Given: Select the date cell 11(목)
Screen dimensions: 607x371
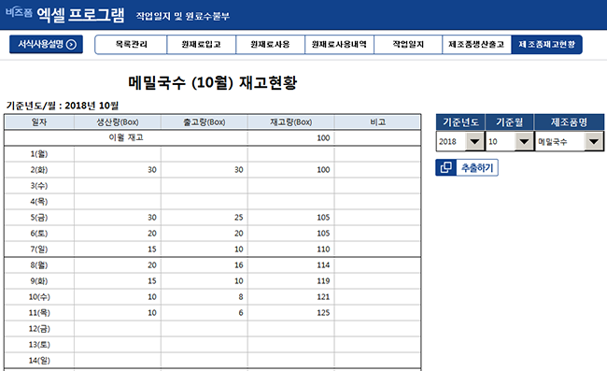Looking at the screenshot, I should click(x=39, y=312).
